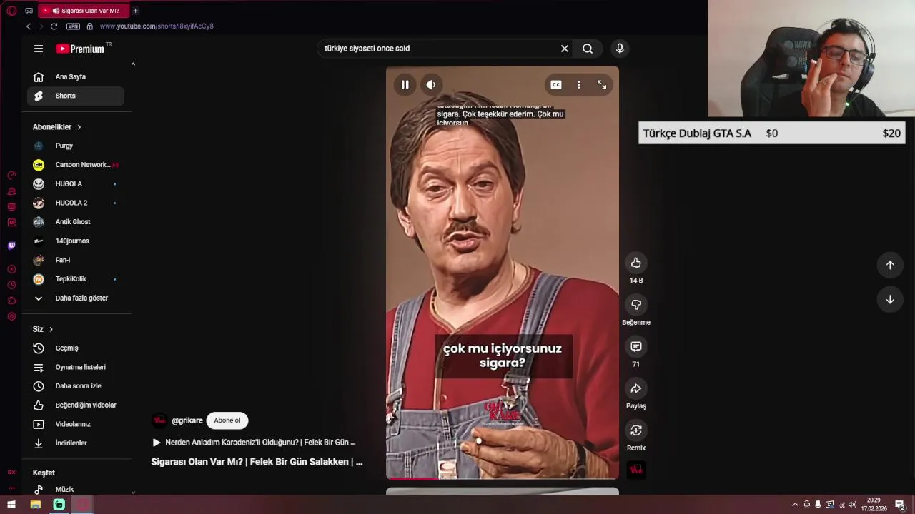The image size is (915, 514).
Task: Expand Daha fazla göster subscriptions list
Action: [76, 298]
